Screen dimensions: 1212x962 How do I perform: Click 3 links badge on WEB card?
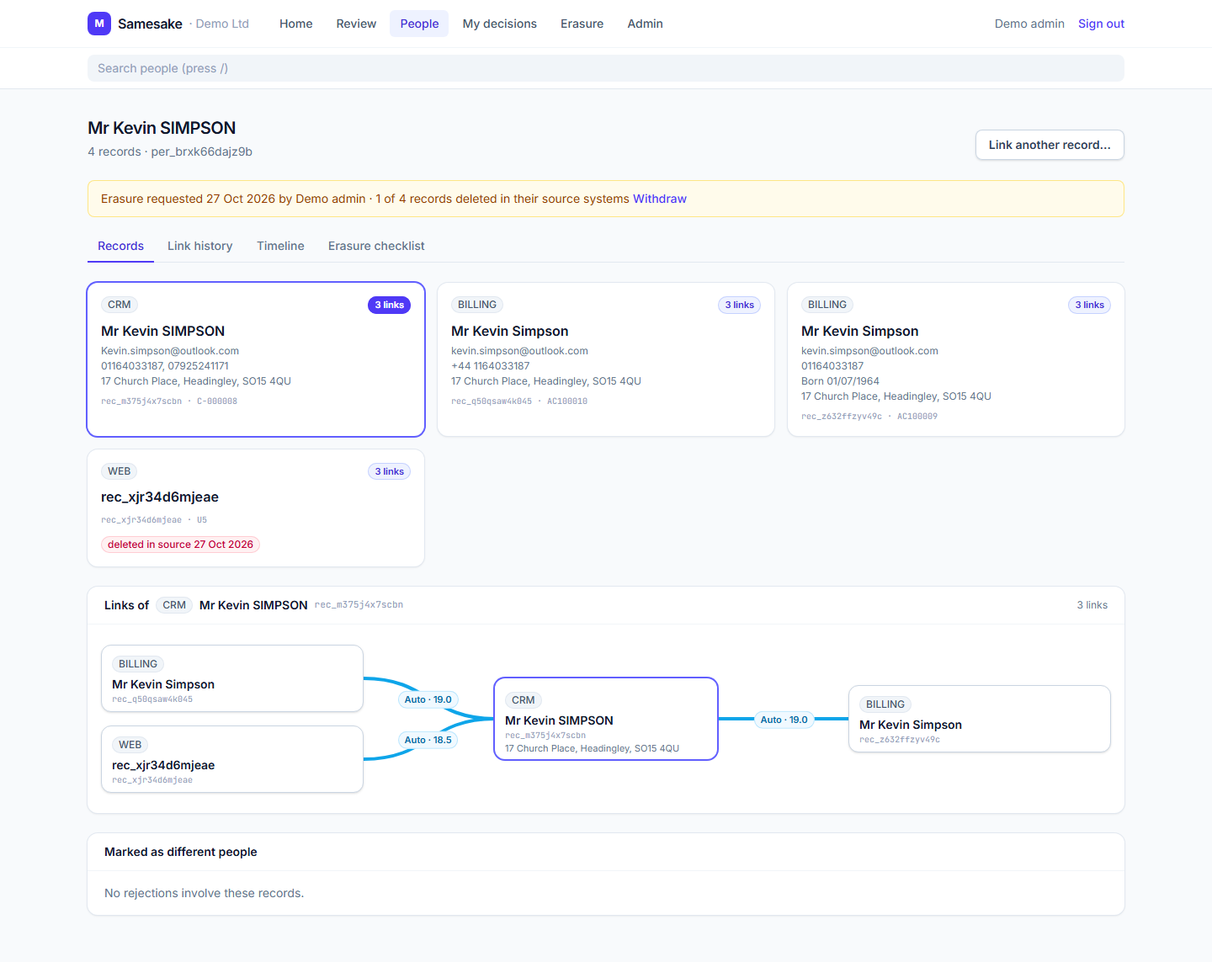pos(389,471)
